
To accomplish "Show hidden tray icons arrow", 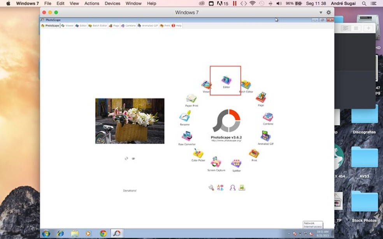I will [x=289, y=234].
